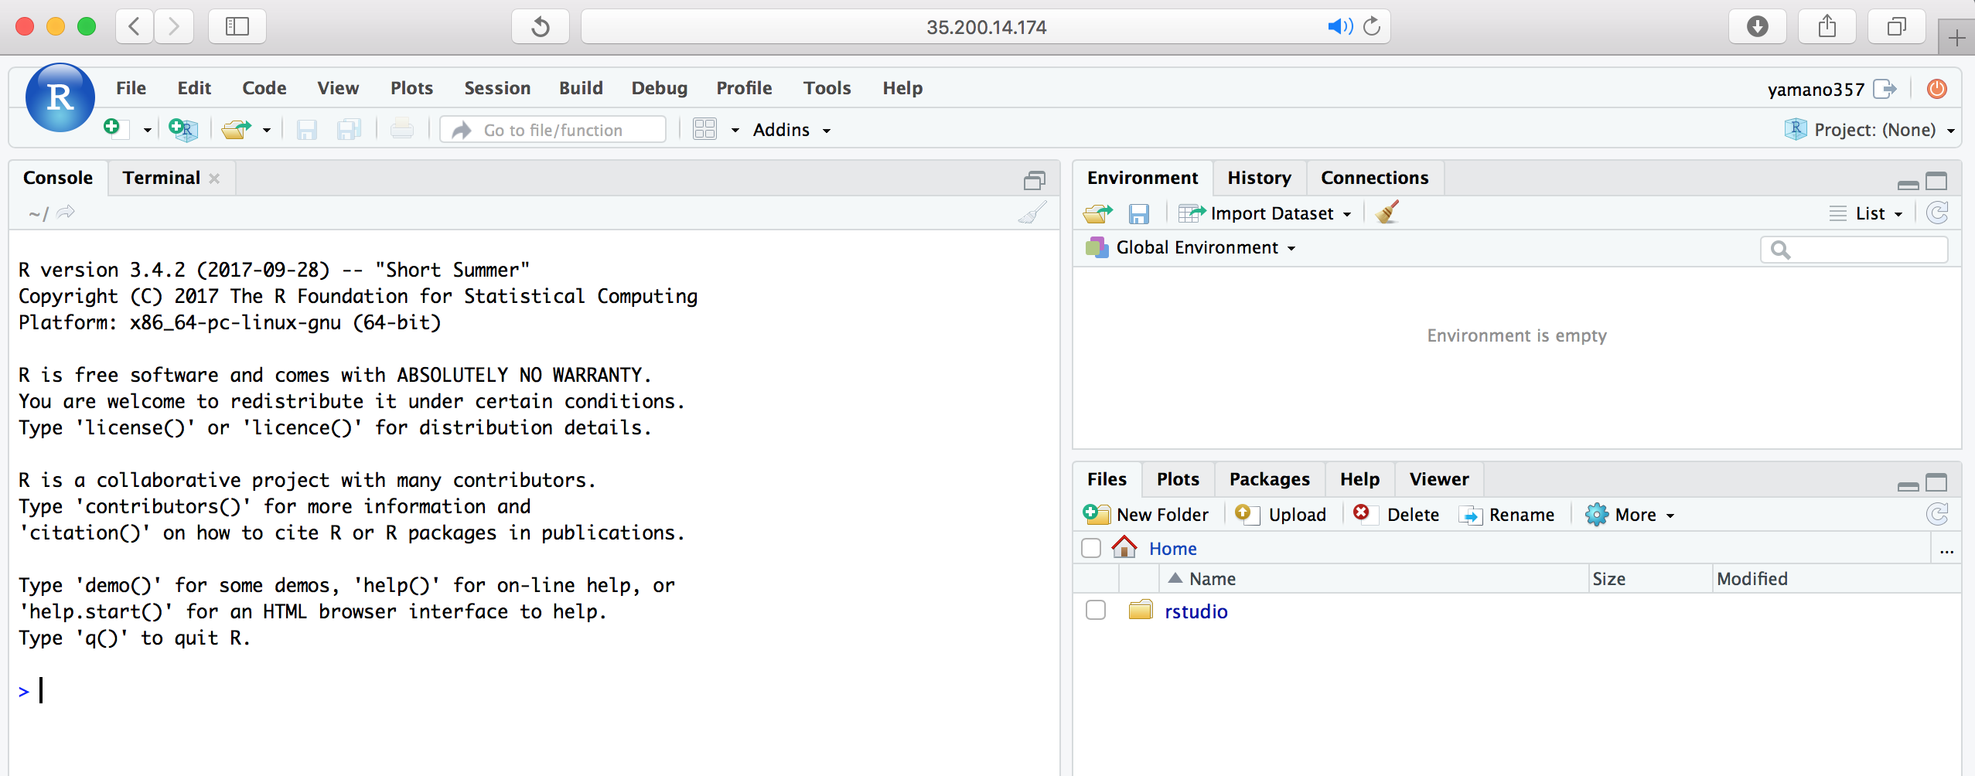Image resolution: width=1975 pixels, height=776 pixels.
Task: Clear environment objects with broom icon
Action: pyautogui.click(x=1388, y=212)
